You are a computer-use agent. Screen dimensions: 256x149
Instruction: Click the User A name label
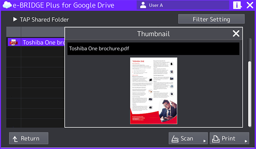[156, 5]
